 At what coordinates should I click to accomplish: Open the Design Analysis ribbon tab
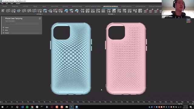tap(126, 6)
